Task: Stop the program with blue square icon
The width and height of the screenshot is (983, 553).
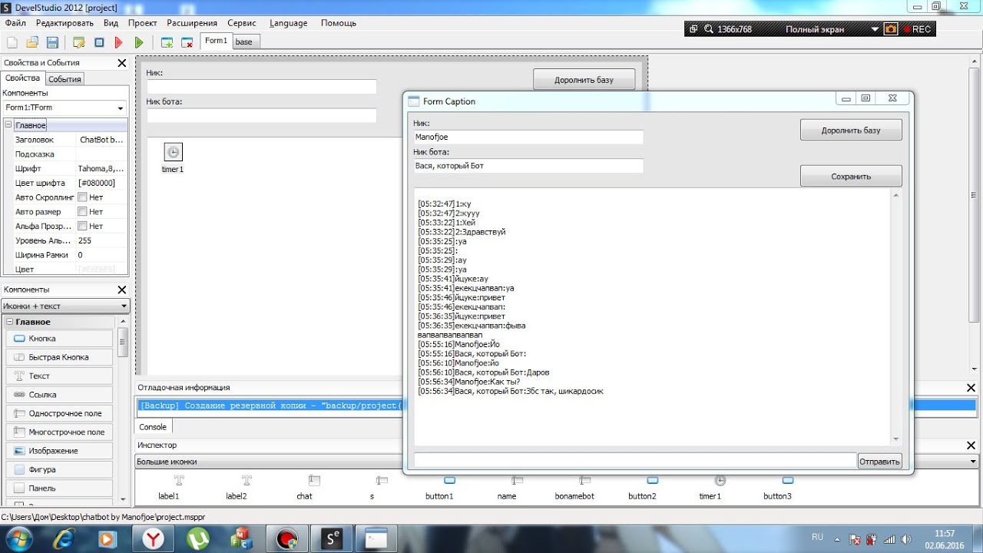Action: [x=99, y=42]
